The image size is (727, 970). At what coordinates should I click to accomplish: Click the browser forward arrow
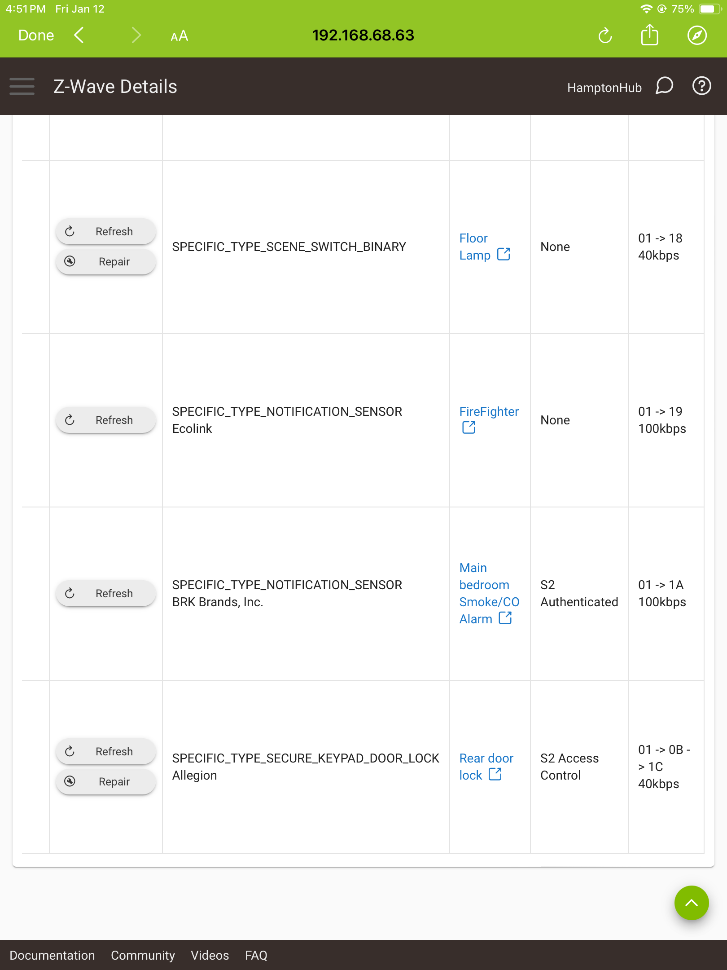point(136,35)
